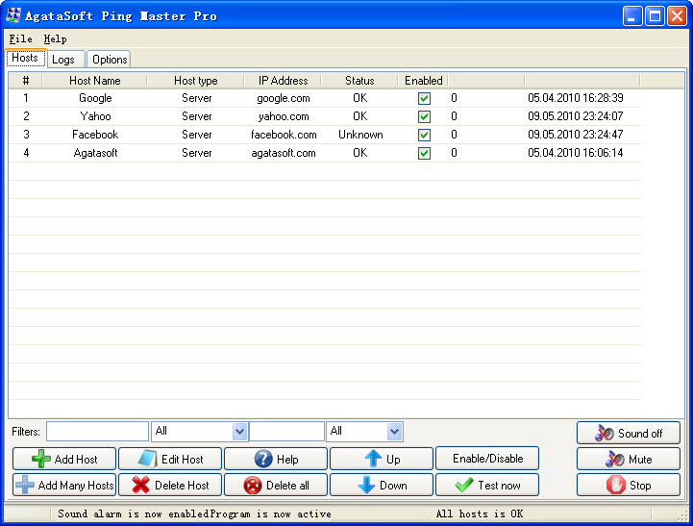Image resolution: width=693 pixels, height=526 pixels.
Task: Click the first Filters text field
Action: (97, 432)
